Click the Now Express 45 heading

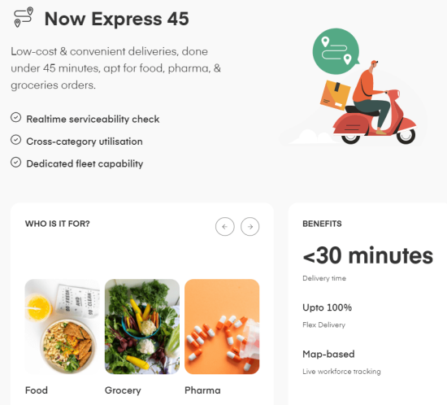tap(116, 19)
